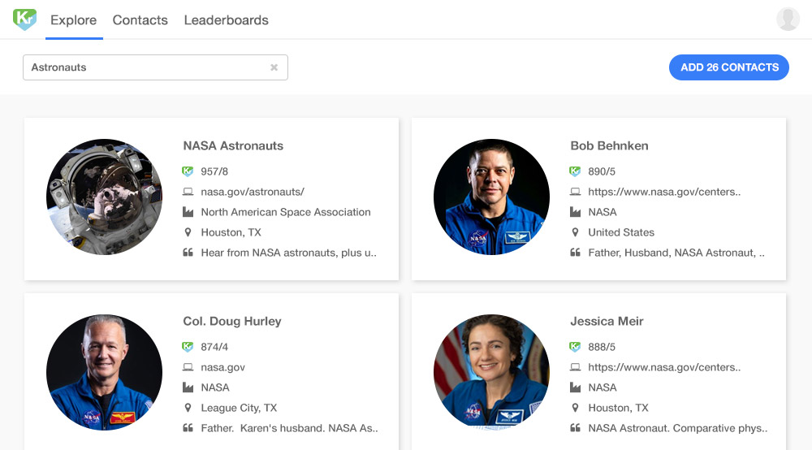
Task: Click the Astronauts search input field
Action: tap(155, 67)
